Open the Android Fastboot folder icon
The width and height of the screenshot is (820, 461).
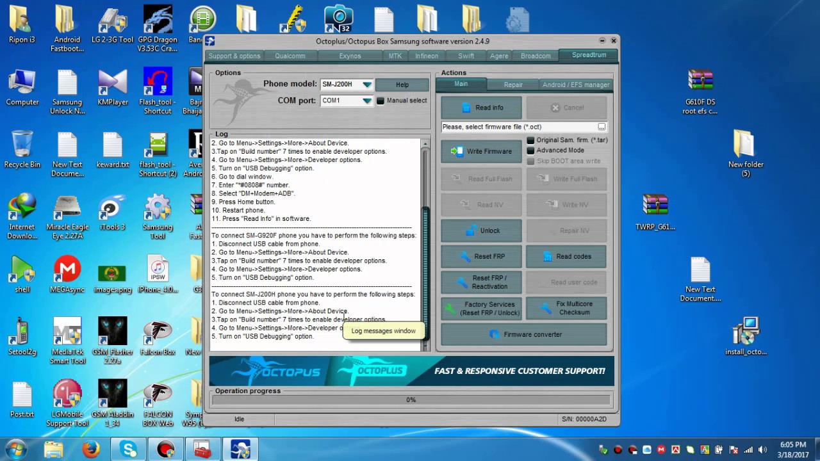pyautogui.click(x=67, y=29)
